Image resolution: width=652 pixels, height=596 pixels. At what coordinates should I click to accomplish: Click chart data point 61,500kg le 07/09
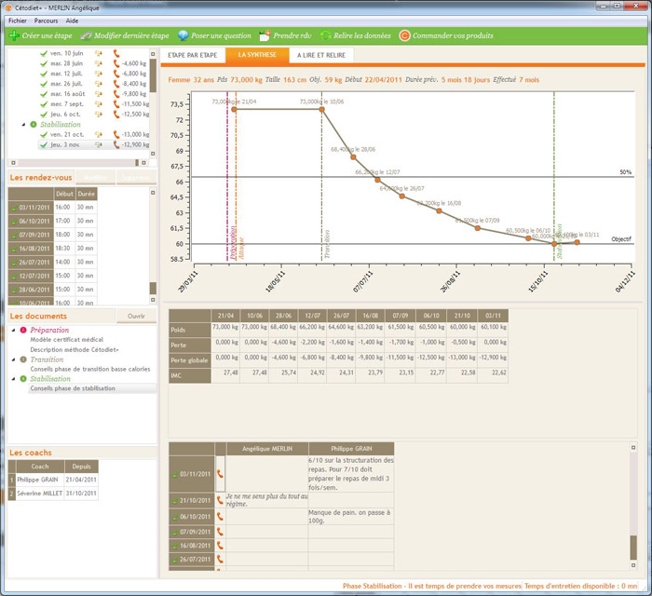477,228
